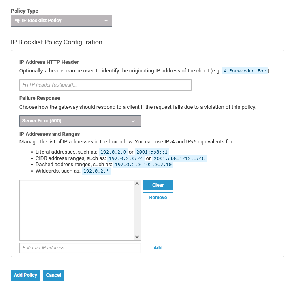Click the X-Forwarded-For code example
This screenshot has width=296, height=287.
click(245, 71)
